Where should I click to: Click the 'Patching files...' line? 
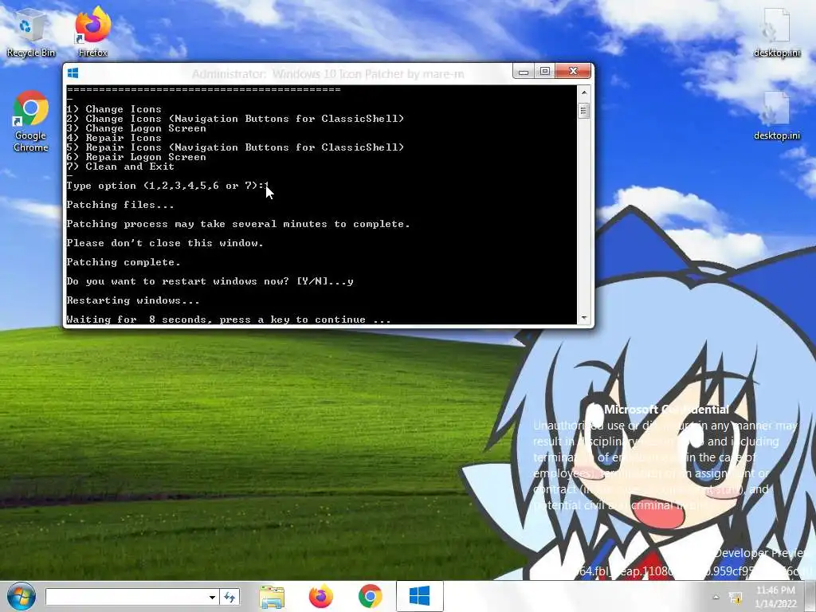(x=120, y=205)
